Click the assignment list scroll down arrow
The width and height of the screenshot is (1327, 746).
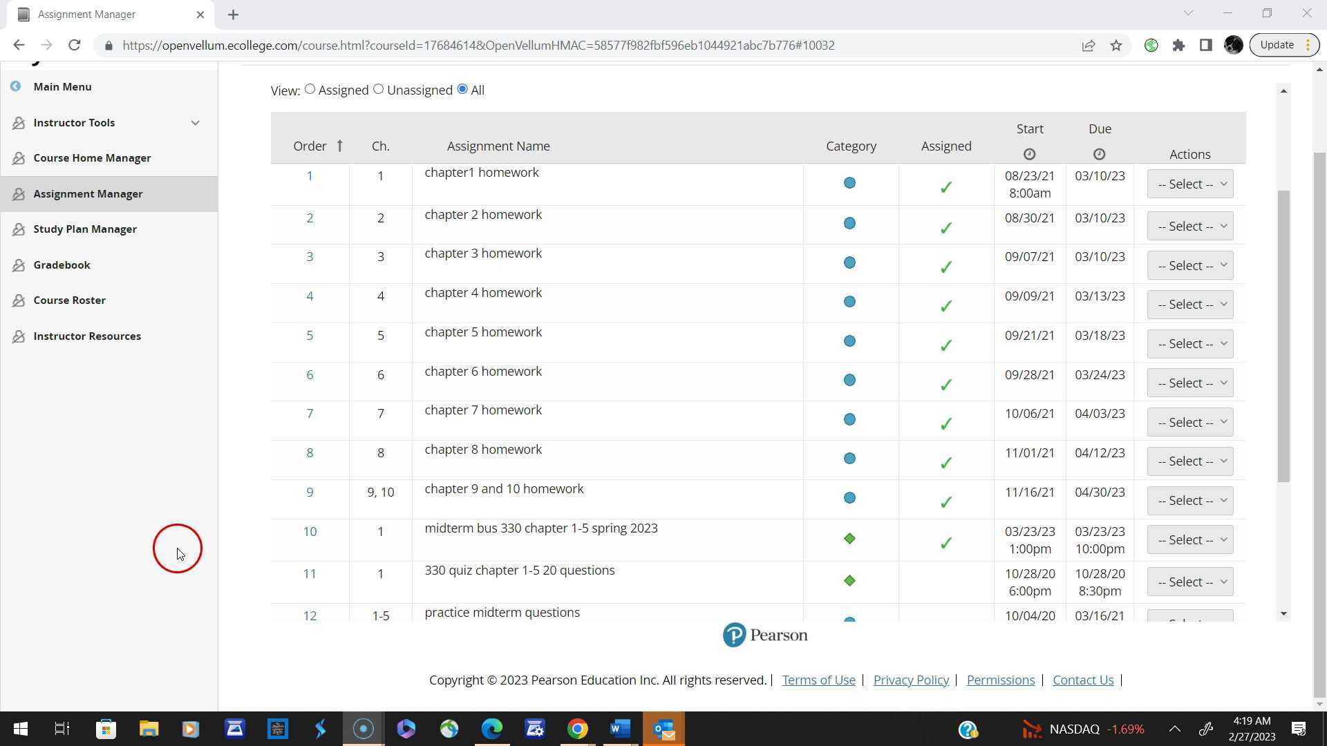pyautogui.click(x=1283, y=613)
